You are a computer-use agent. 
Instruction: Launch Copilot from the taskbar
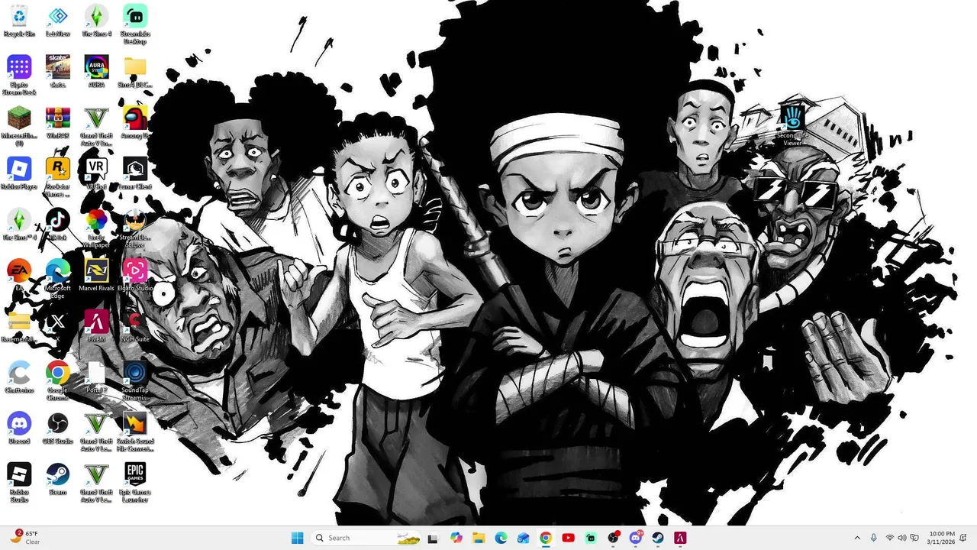(x=456, y=538)
